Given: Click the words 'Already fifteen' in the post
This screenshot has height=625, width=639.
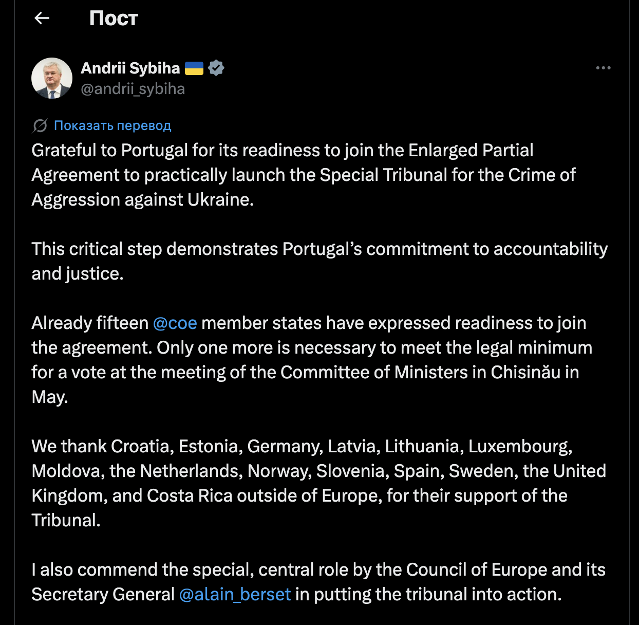Looking at the screenshot, I should (x=90, y=323).
